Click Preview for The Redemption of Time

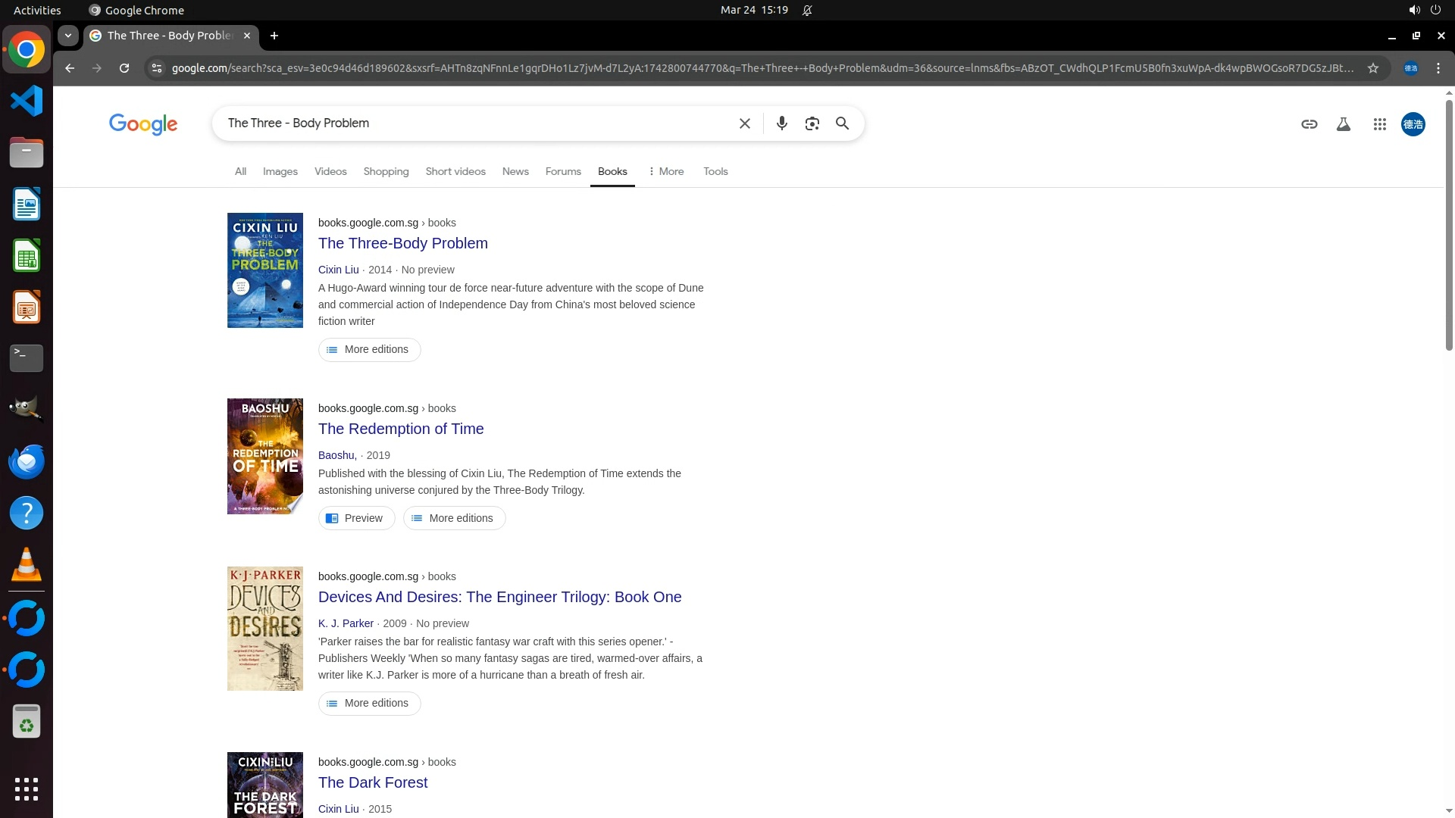coord(355,518)
